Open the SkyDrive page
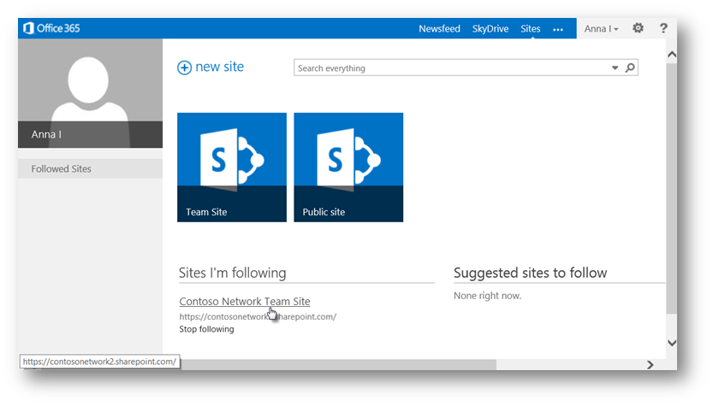Viewport: 713px width, 406px height. point(490,28)
